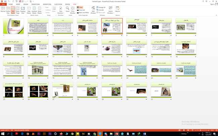Open a New Window
The height and width of the screenshot is (136, 218).
[x=93, y=9]
